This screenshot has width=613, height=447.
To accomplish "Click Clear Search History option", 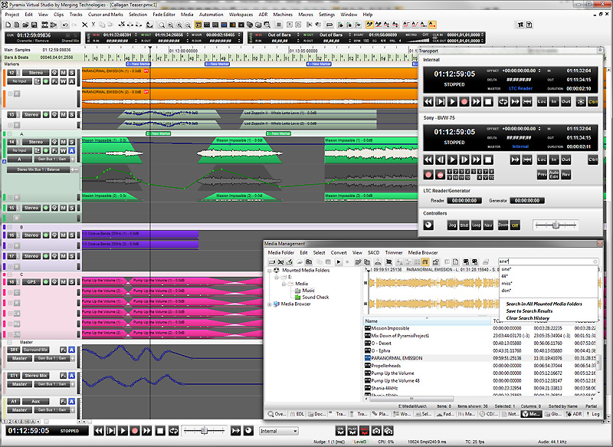I will [527, 318].
